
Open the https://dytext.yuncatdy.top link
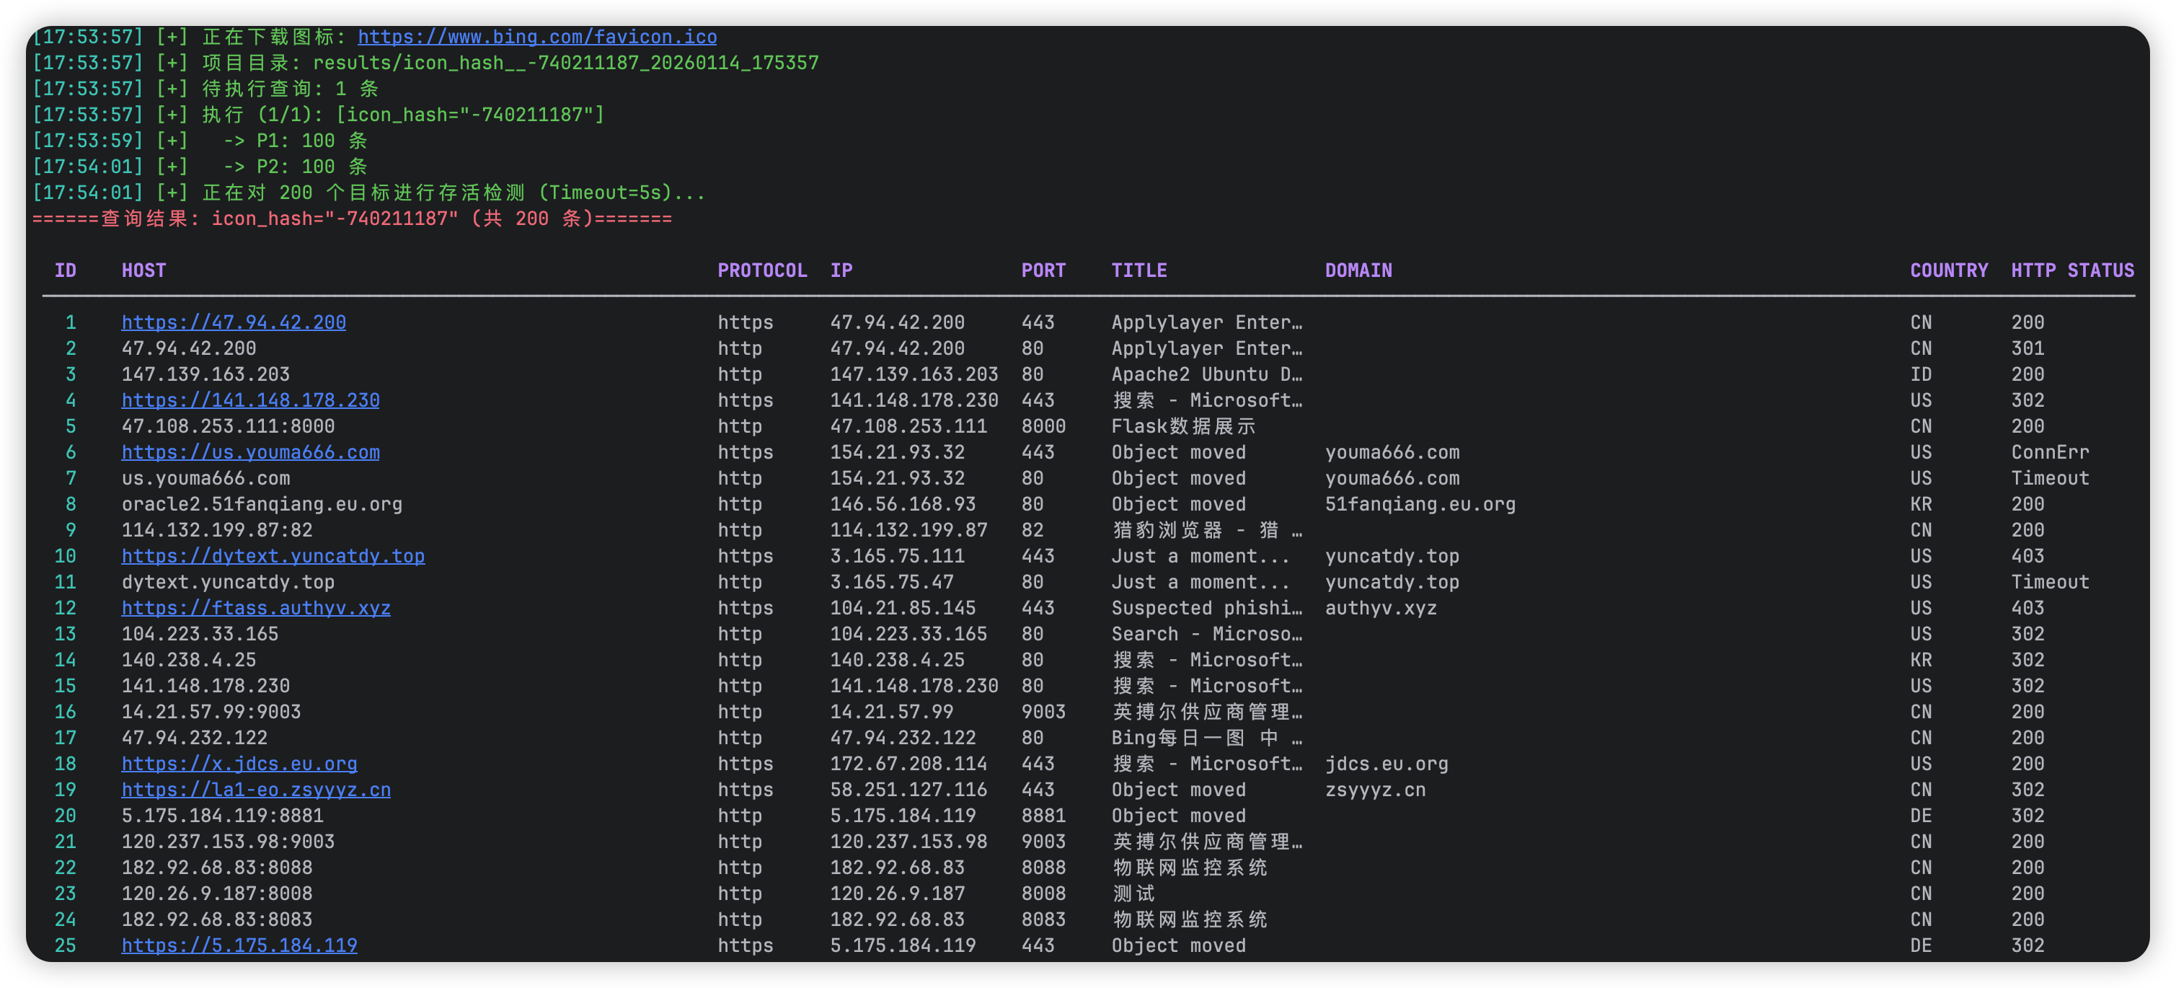(x=273, y=556)
